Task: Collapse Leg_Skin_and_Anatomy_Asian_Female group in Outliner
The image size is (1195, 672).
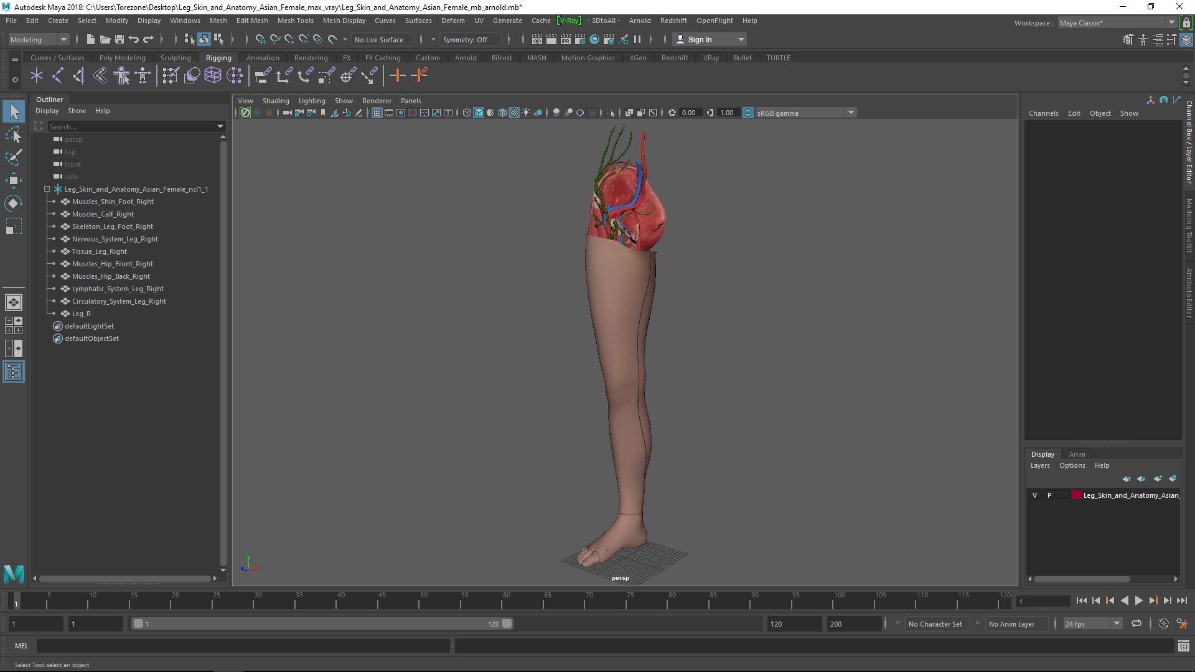Action: [47, 189]
